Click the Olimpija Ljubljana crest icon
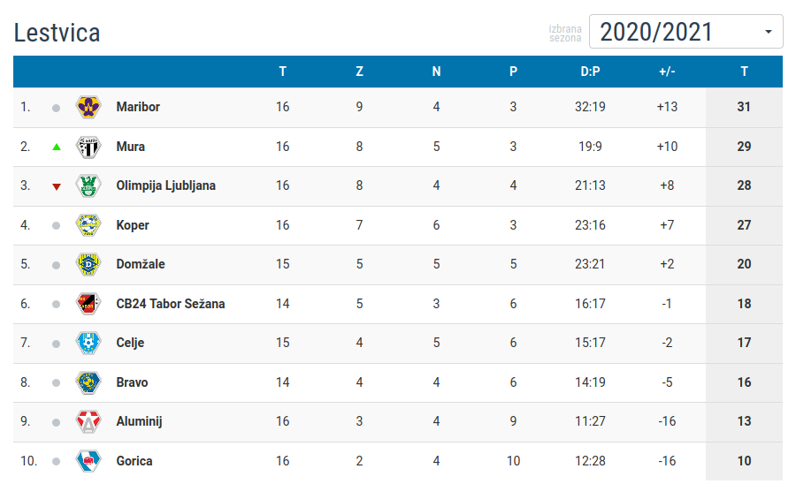Viewport: 796px width, 499px height. point(88,185)
